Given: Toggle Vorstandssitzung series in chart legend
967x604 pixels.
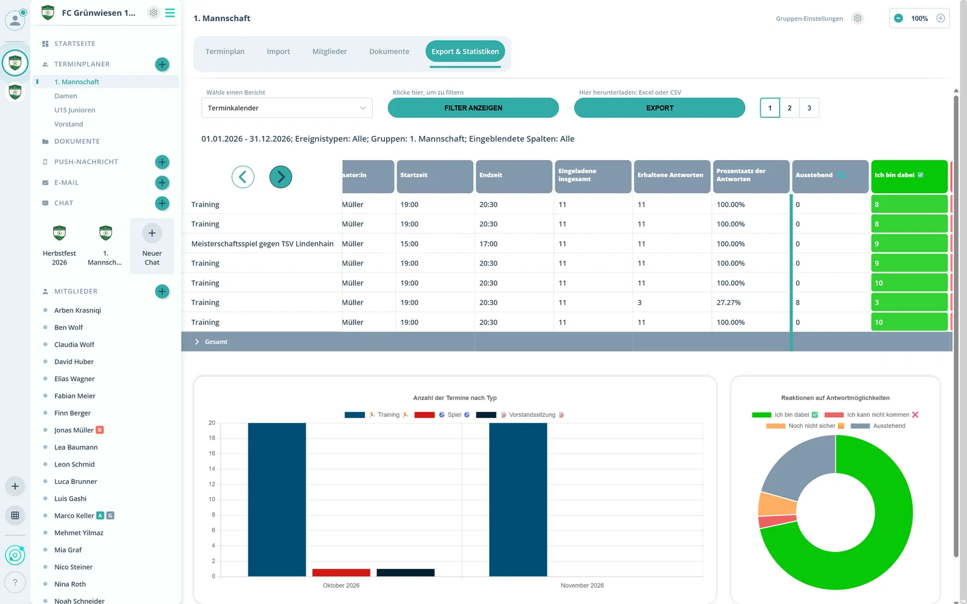Looking at the screenshot, I should (x=520, y=415).
